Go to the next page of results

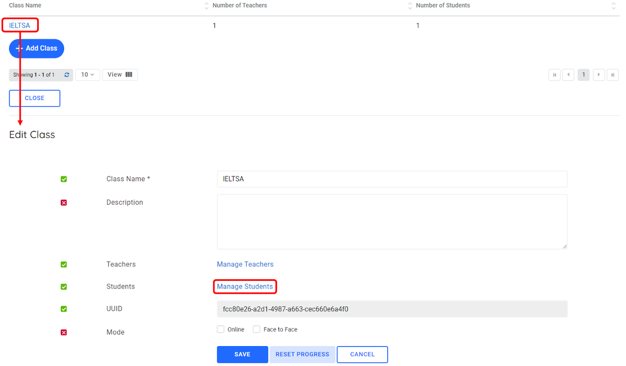coord(598,75)
